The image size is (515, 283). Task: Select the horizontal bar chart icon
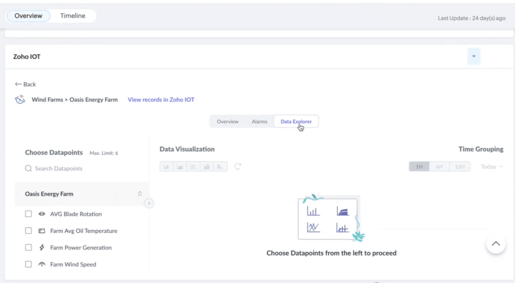coord(220,167)
